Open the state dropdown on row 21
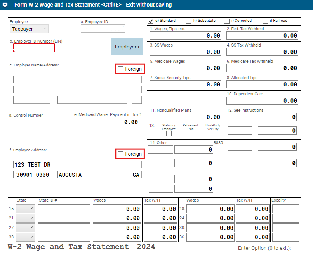This screenshot has height=254, width=313. pos(26,218)
